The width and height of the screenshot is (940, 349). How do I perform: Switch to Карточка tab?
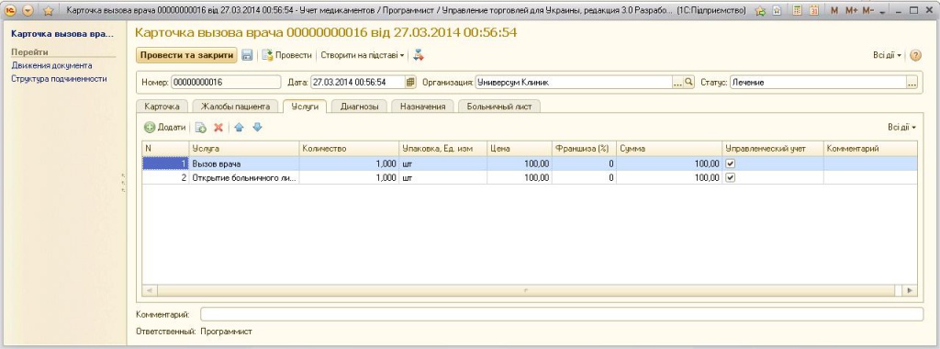click(162, 107)
